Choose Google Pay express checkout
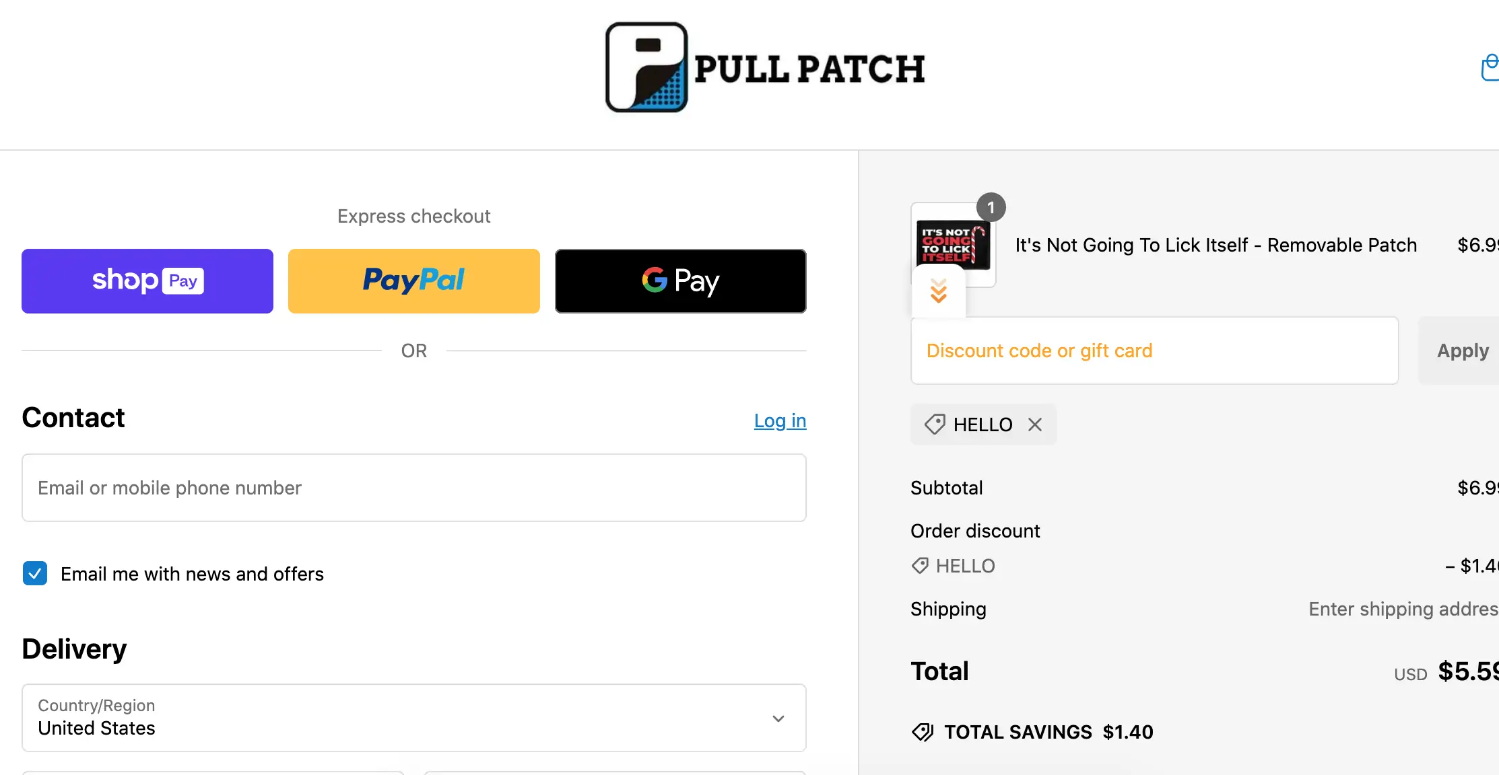The image size is (1499, 775). (x=681, y=281)
